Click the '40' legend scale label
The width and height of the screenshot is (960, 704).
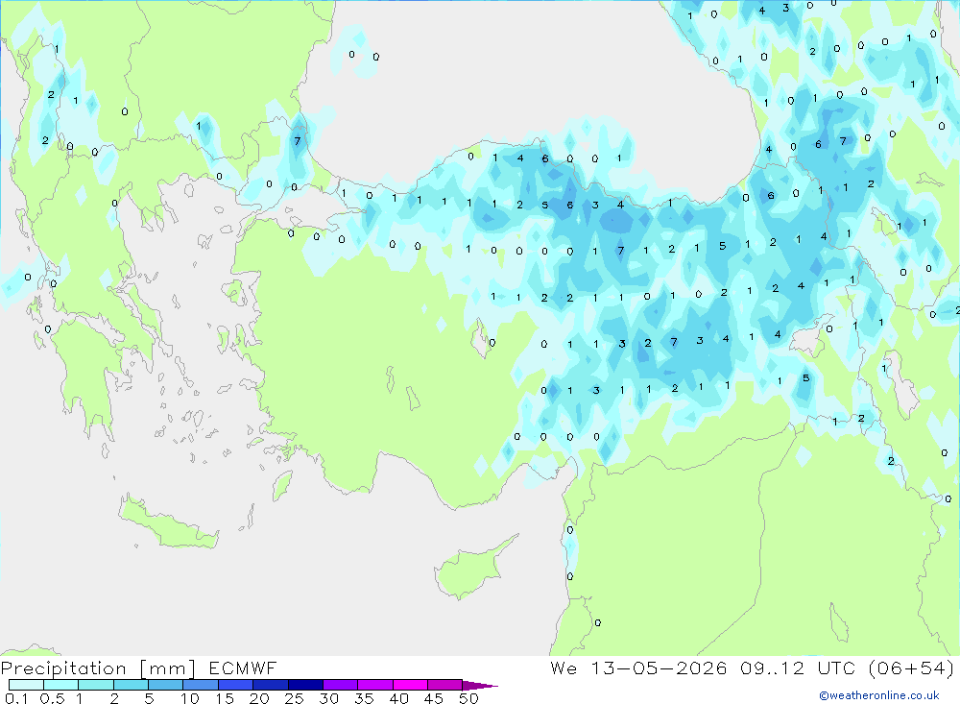(x=399, y=698)
